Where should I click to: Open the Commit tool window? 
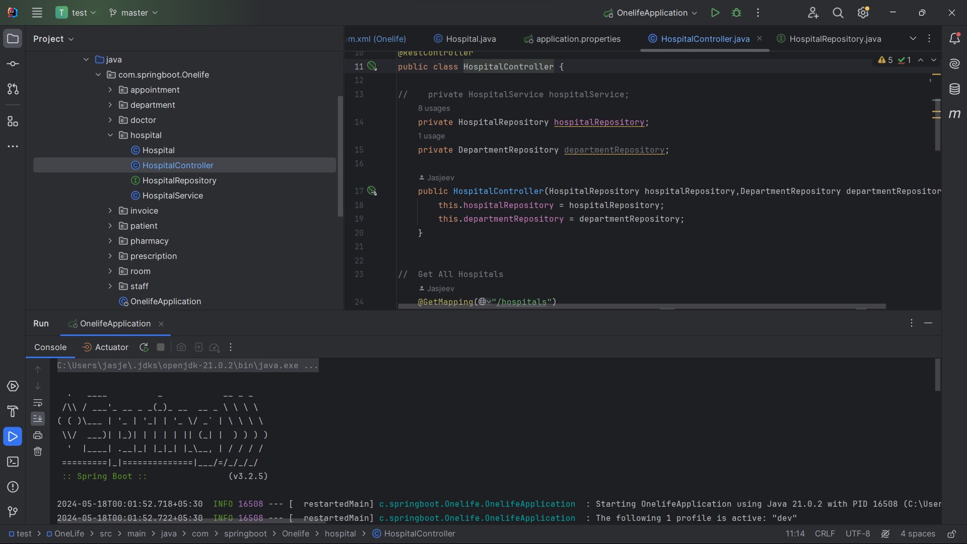tap(13, 64)
